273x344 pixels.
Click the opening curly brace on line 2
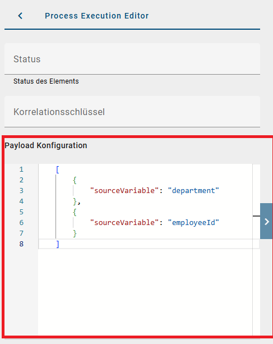tap(75, 180)
